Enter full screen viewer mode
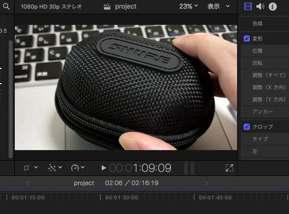Image resolution: width=289 pixels, height=214 pixels. pos(229,168)
